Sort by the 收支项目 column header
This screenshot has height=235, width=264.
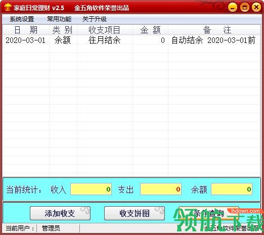105,30
